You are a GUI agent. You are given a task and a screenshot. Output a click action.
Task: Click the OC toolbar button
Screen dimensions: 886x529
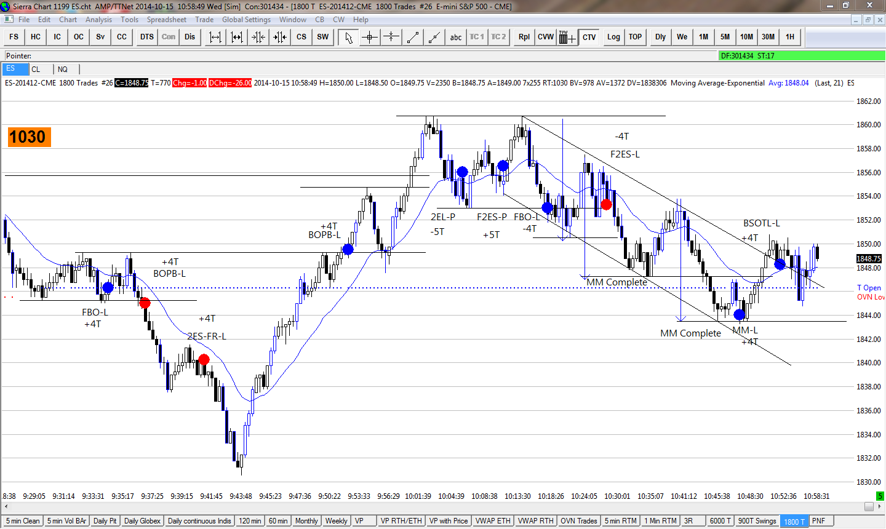[79, 37]
